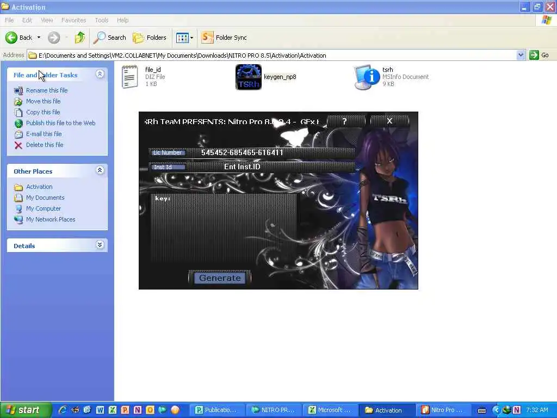
Task: Open the Views dropdown button
Action: point(185,38)
